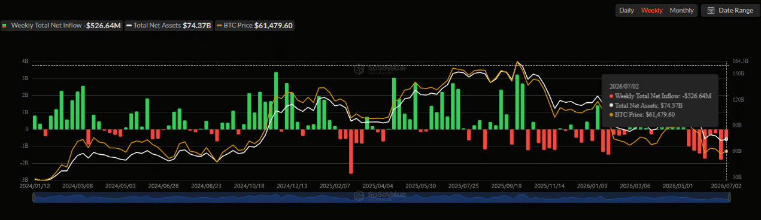Click the 150B right axis label
761x220 pixels.
[x=738, y=74]
